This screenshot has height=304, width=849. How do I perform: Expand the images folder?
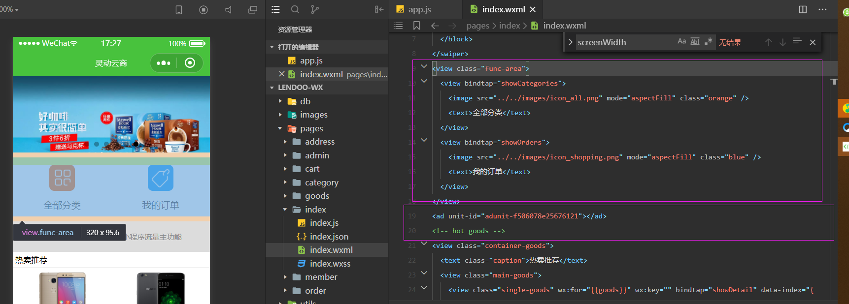280,115
